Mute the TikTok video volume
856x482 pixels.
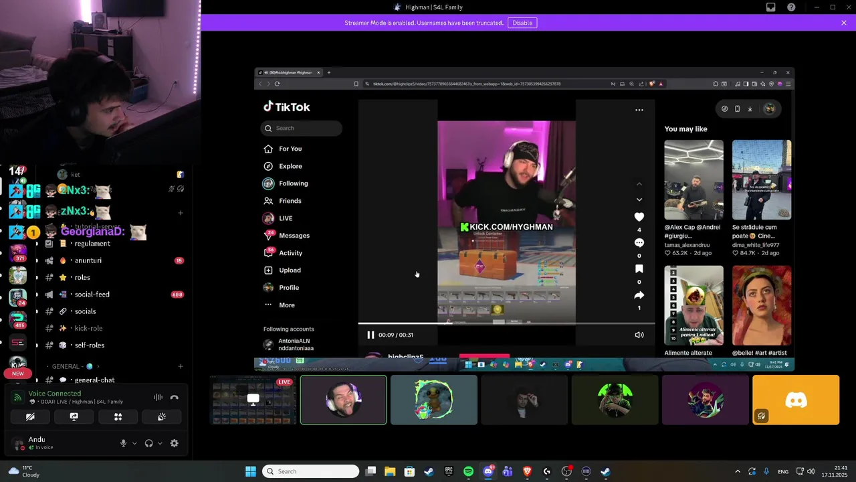coord(639,335)
